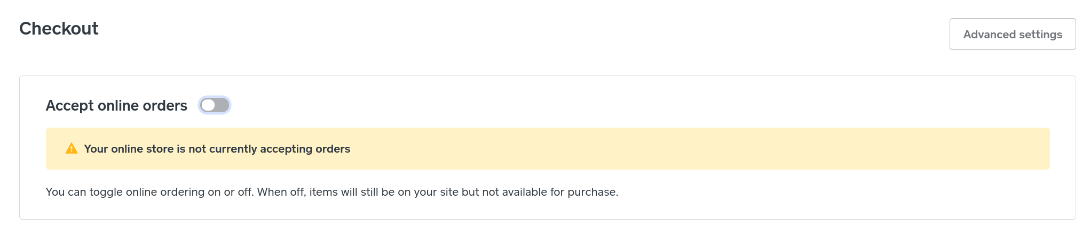The width and height of the screenshot is (1090, 234).
Task: Open Advanced settings for checkout
Action: click(1012, 34)
